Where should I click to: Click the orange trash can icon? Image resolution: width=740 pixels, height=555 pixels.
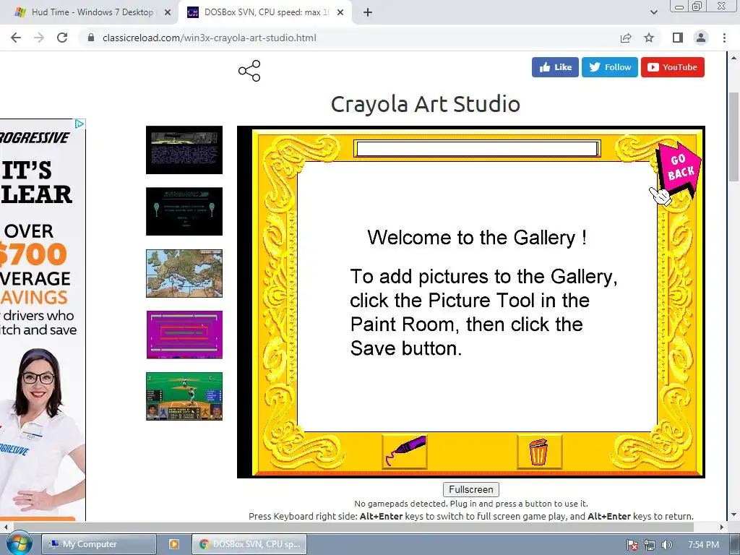539,451
